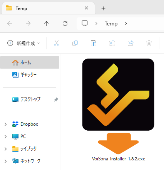Expand chevron after the monitor icon
Viewport: 164px width, 170px height.
point(96,24)
